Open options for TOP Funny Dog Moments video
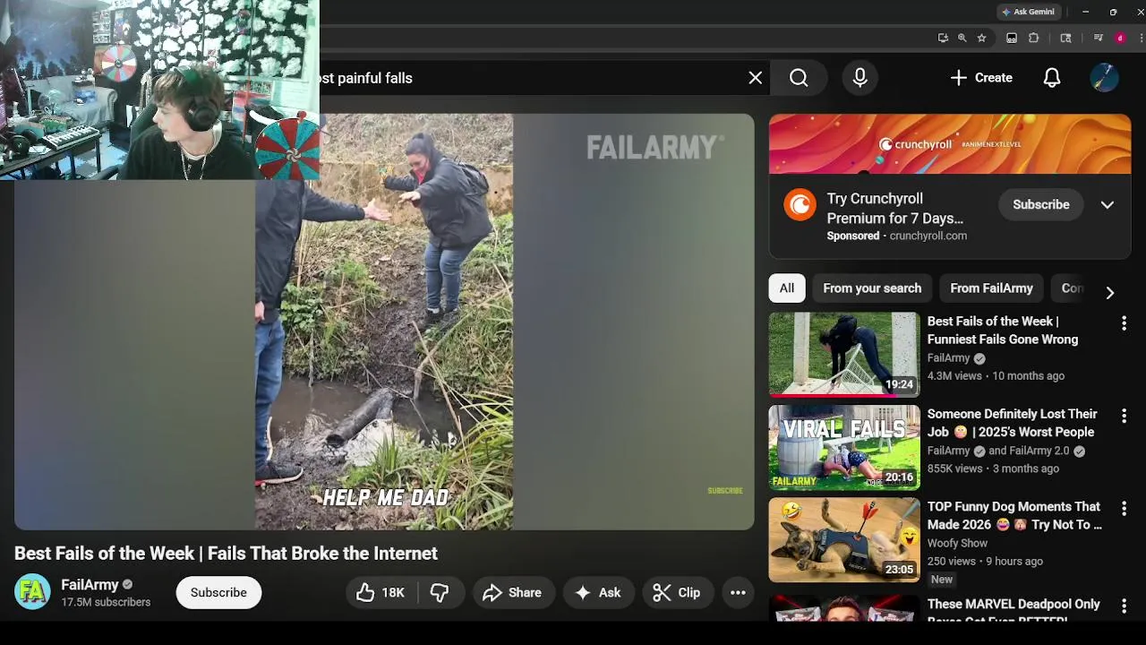The height and width of the screenshot is (645, 1146). coord(1124,508)
